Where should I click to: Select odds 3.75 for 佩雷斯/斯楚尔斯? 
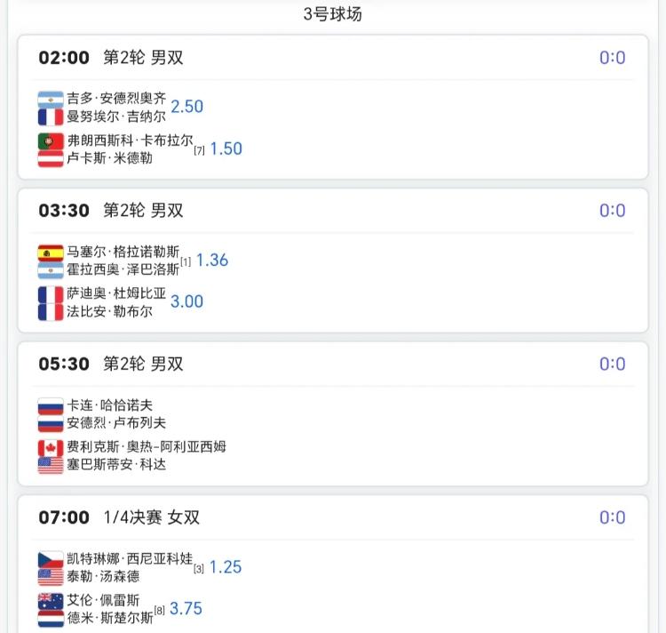point(186,609)
